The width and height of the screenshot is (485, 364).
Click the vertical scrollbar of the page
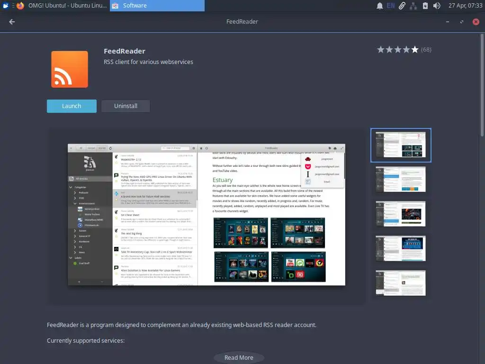point(482,85)
